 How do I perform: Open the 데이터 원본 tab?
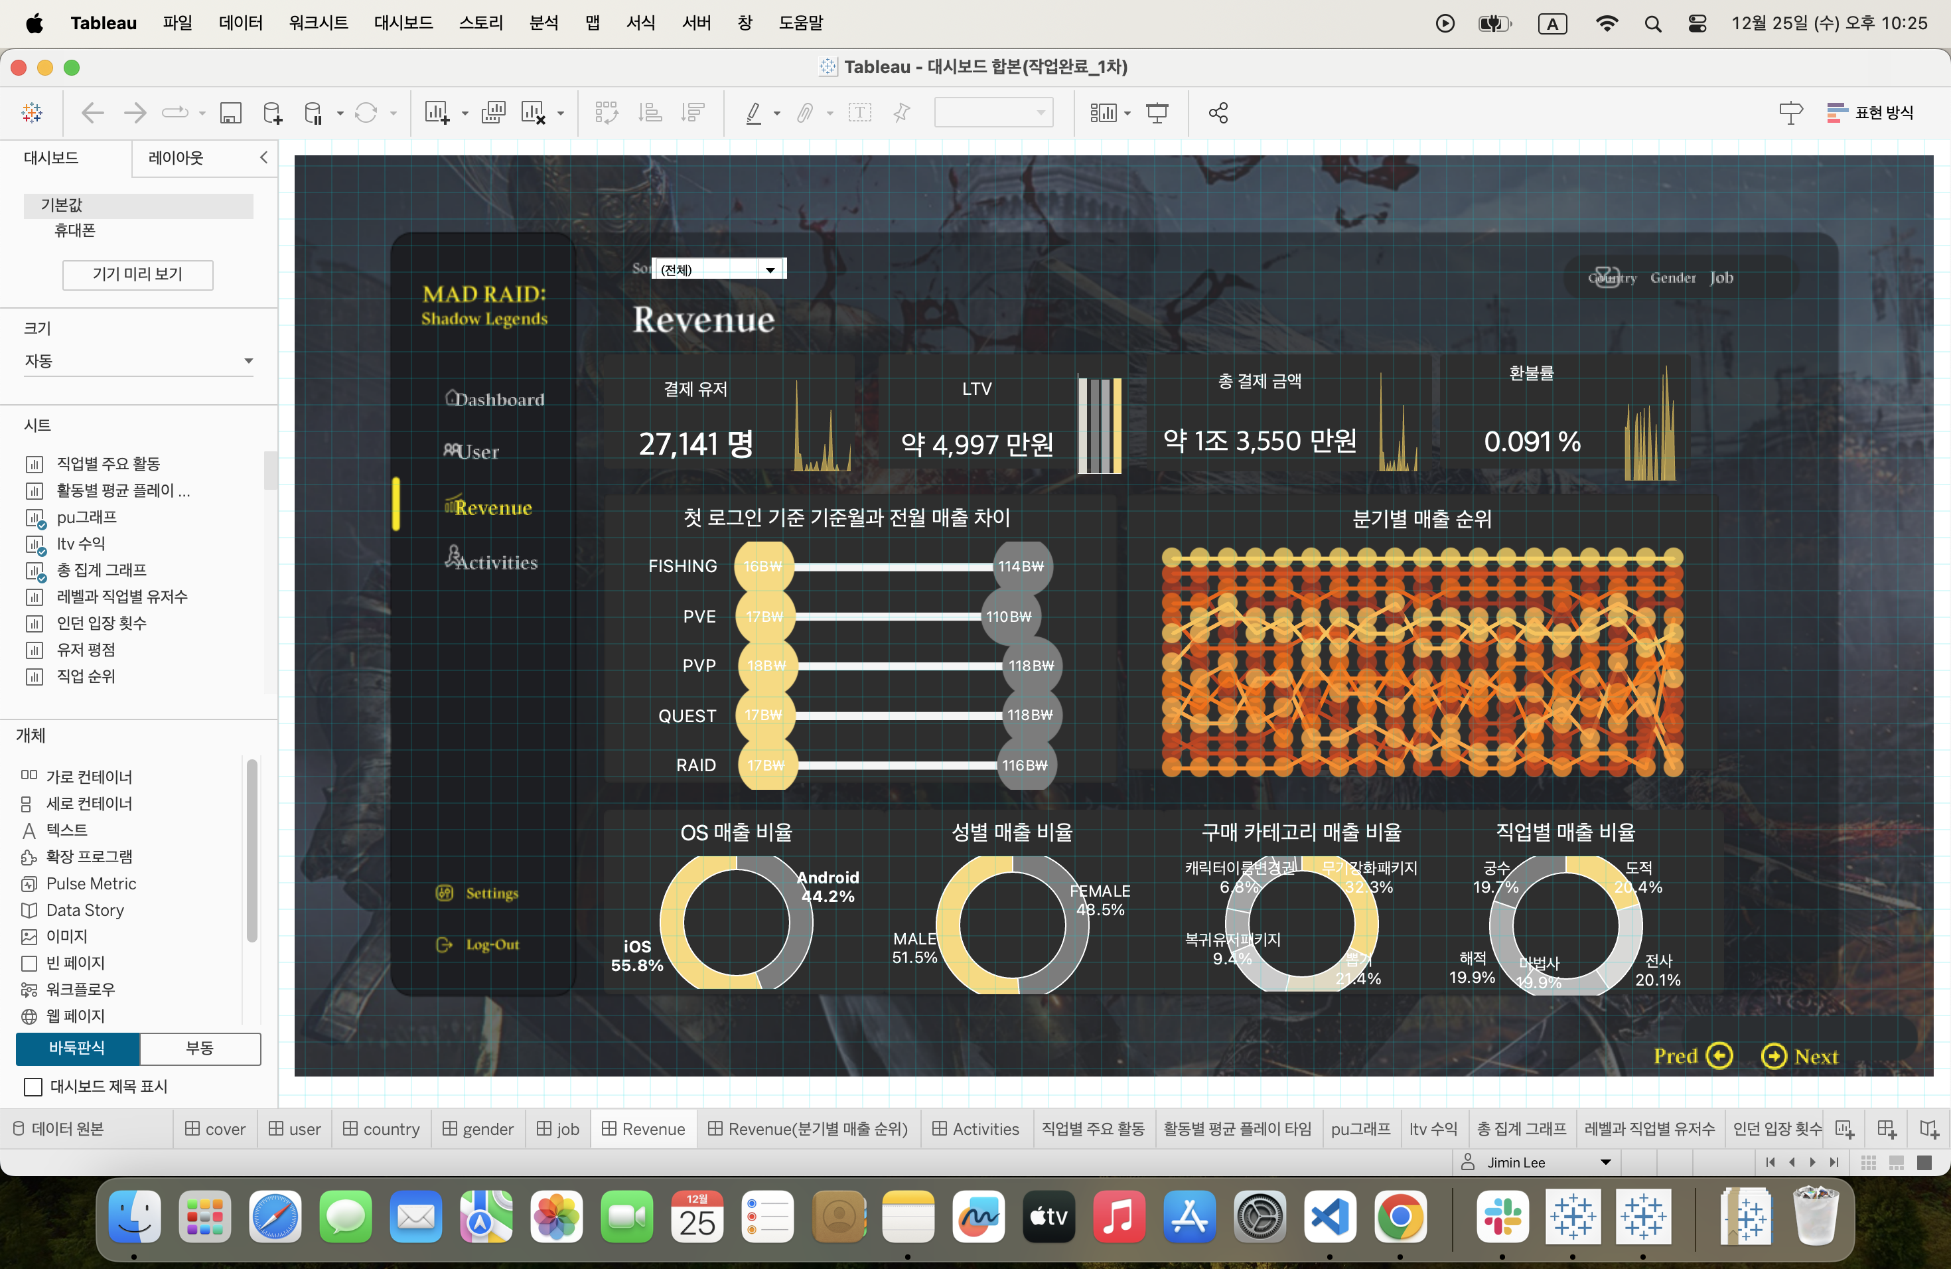point(58,1129)
